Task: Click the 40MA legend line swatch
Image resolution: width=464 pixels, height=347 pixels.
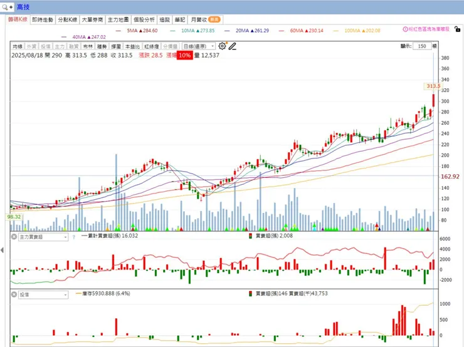Action: (64, 37)
